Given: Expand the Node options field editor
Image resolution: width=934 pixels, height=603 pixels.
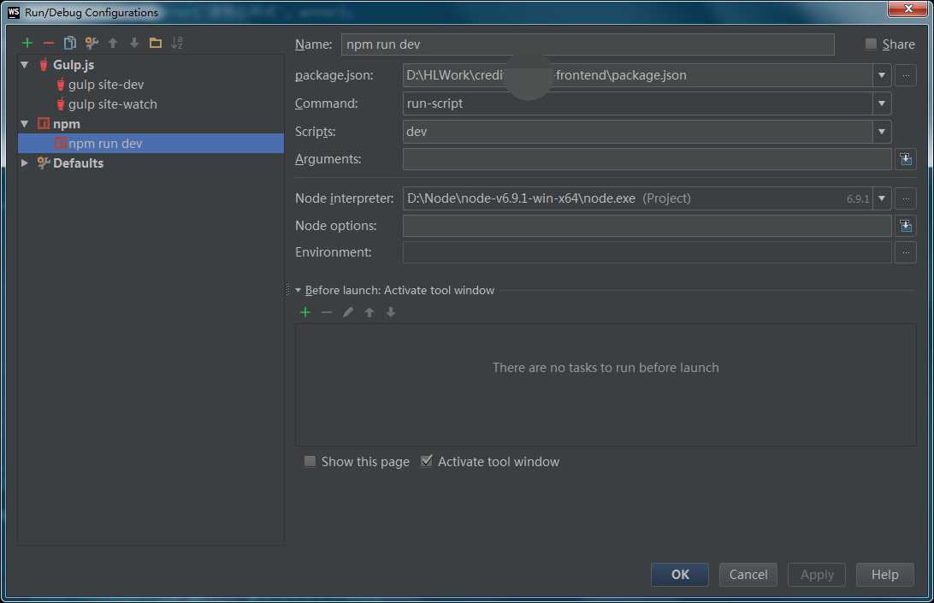Looking at the screenshot, I should [x=906, y=226].
